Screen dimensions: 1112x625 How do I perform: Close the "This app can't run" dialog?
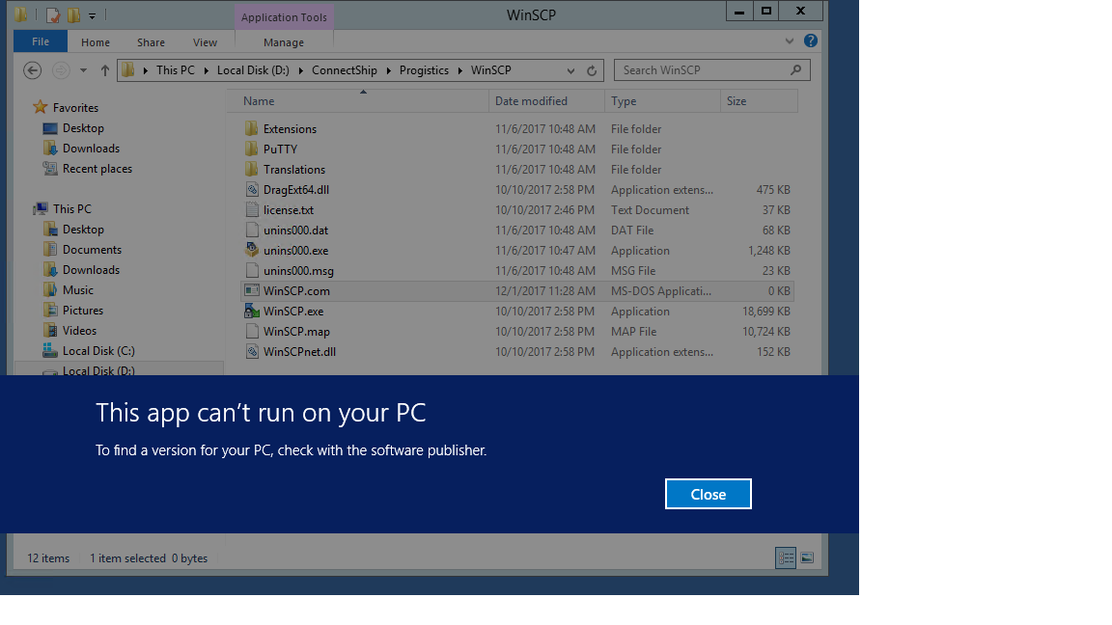coord(708,494)
